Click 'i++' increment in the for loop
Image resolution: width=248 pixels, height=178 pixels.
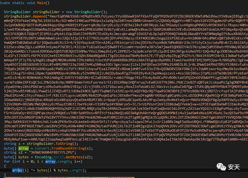click(x=77, y=162)
